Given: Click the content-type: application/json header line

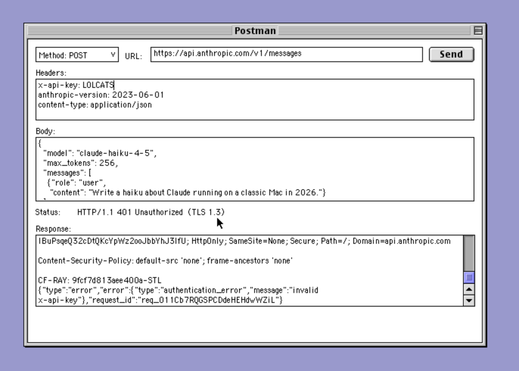Looking at the screenshot, I should (x=95, y=105).
